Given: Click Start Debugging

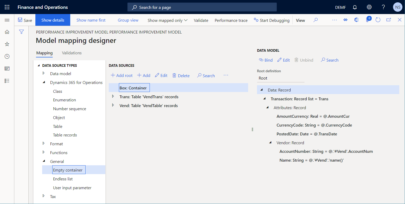Looking at the screenshot, I should tap(272, 20).
